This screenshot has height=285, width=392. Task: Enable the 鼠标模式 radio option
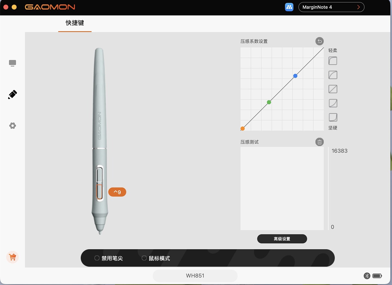tap(144, 258)
